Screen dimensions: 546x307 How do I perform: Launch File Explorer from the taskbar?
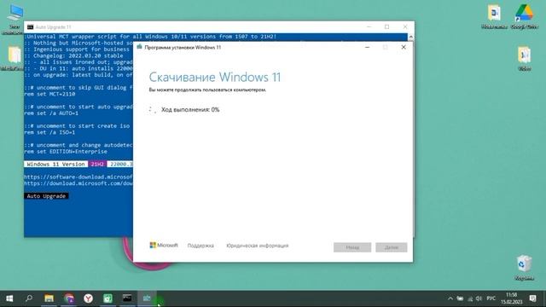(49, 298)
